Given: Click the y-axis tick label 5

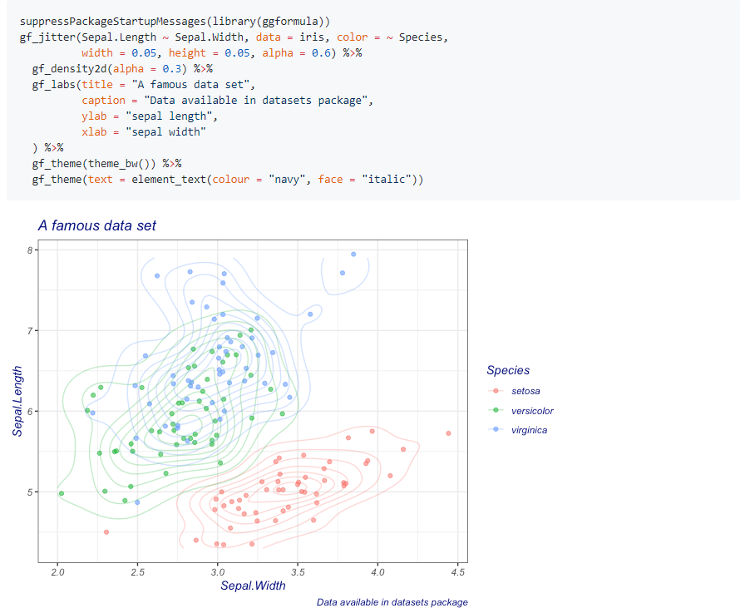Looking at the screenshot, I should pos(31,492).
